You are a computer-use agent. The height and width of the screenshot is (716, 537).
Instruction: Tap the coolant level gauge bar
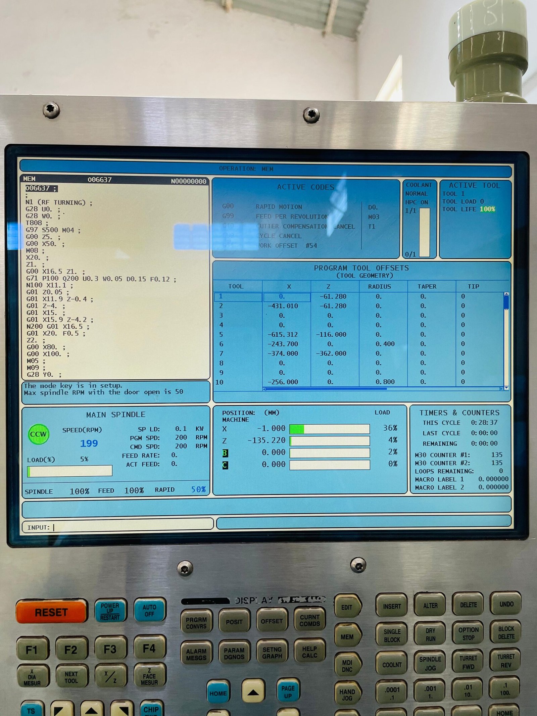click(425, 232)
